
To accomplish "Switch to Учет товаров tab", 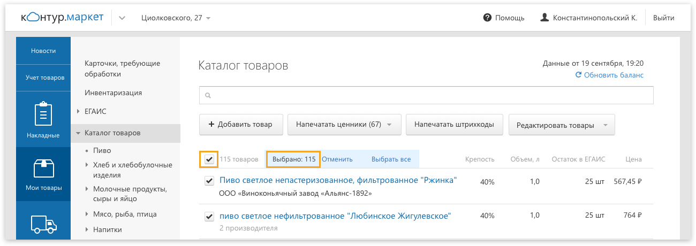I will point(45,78).
